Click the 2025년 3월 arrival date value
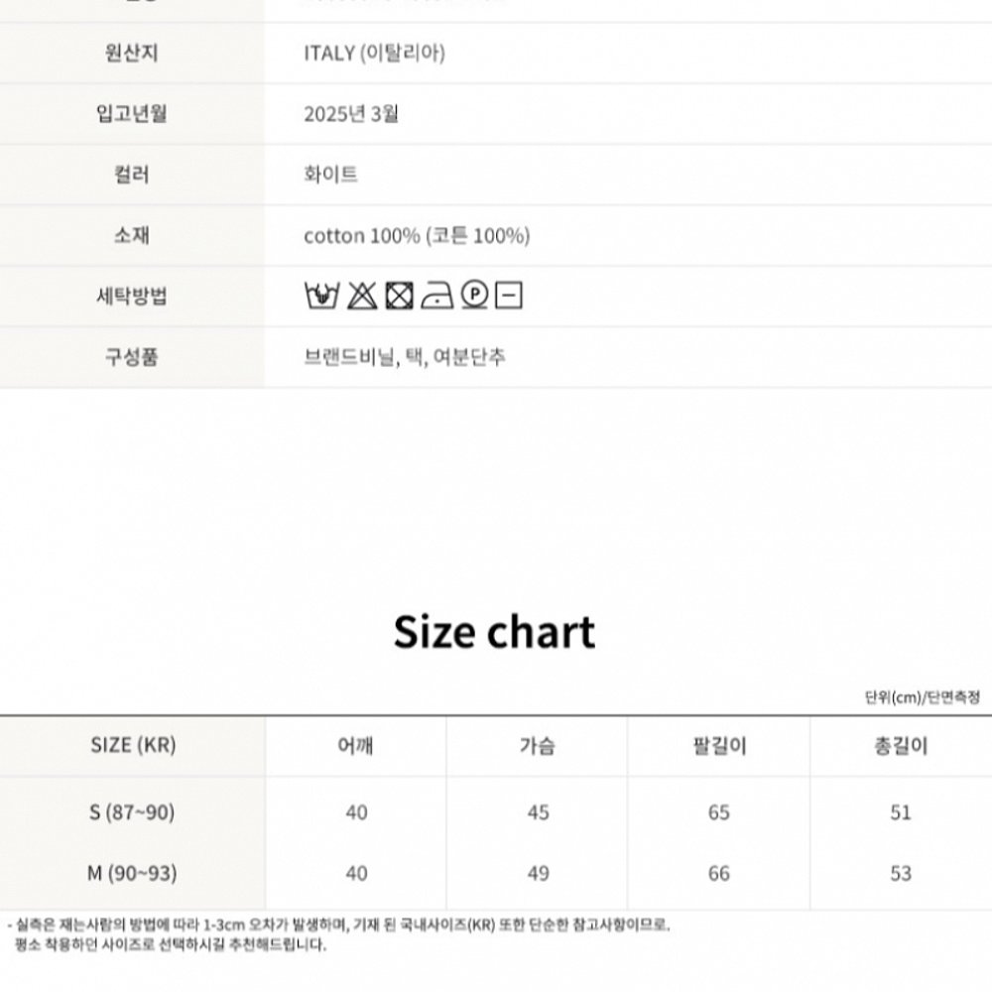The image size is (992, 992). tap(351, 113)
